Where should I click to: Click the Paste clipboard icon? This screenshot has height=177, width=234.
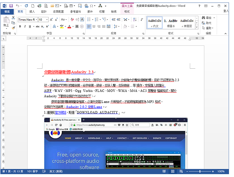click(x=6, y=20)
